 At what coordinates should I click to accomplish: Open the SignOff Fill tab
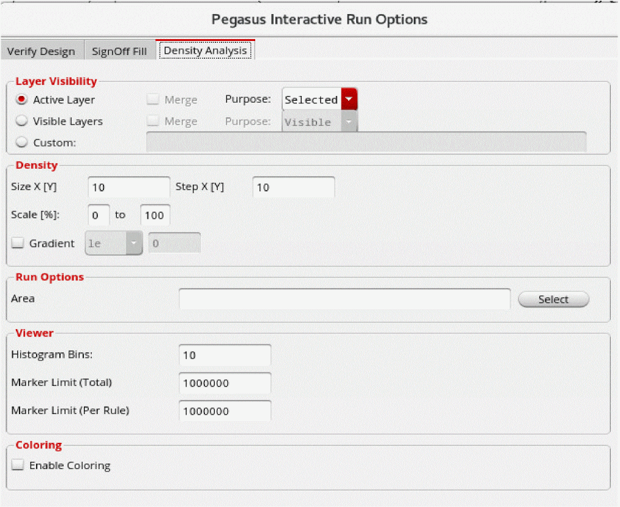click(x=119, y=51)
